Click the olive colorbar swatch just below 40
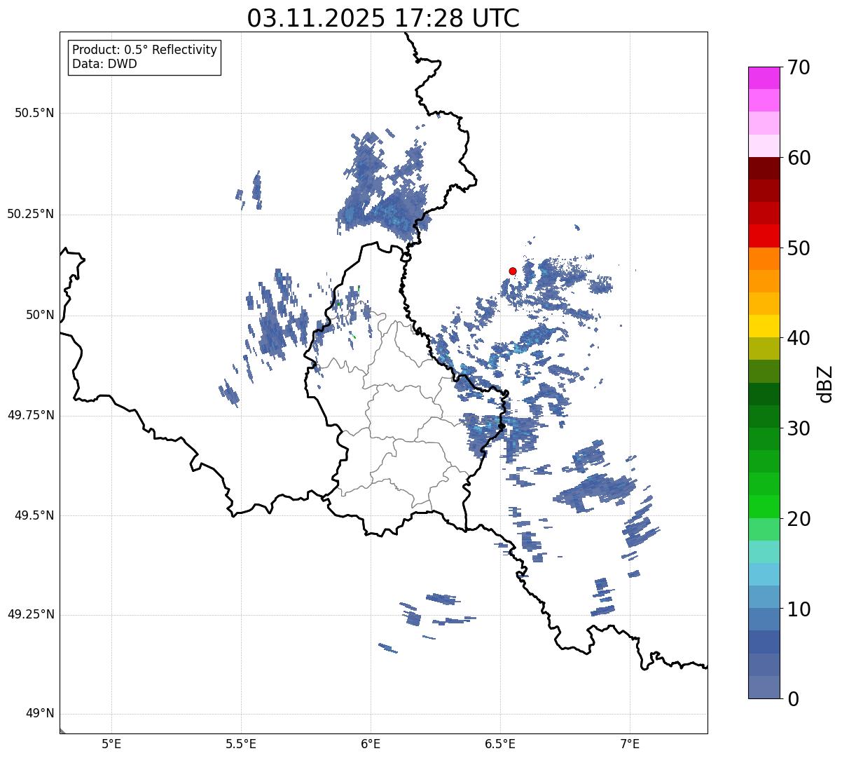 click(764, 348)
